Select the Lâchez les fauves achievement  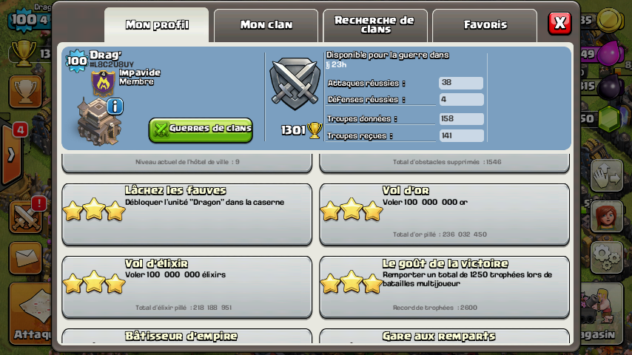pos(187,214)
